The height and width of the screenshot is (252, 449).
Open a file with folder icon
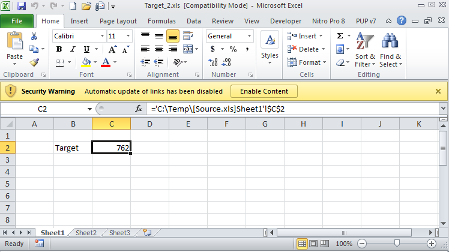[x=86, y=6]
